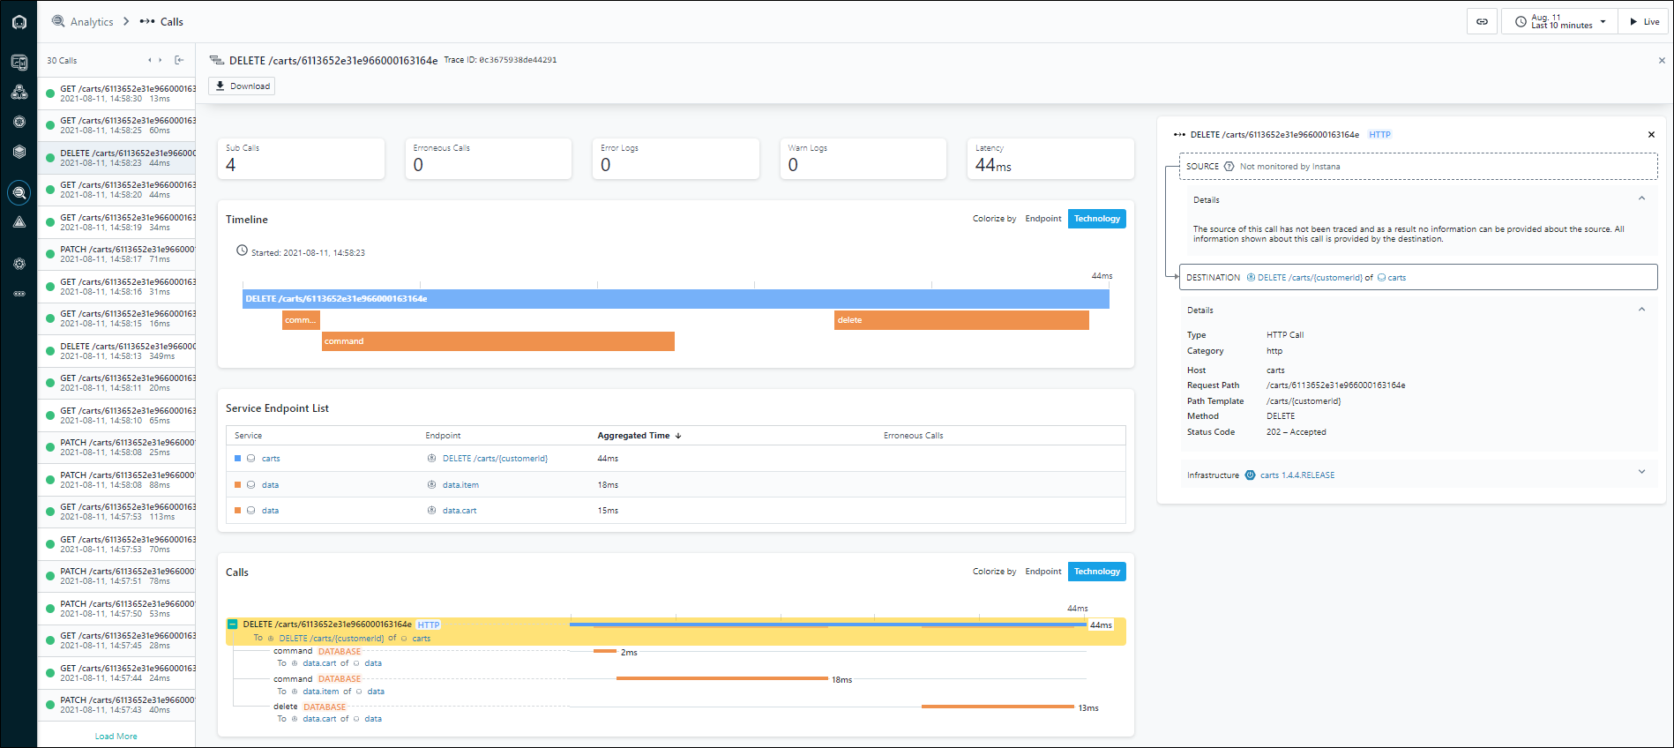The width and height of the screenshot is (1674, 748).
Task: Click the clock icon by Started time
Action: [242, 251]
